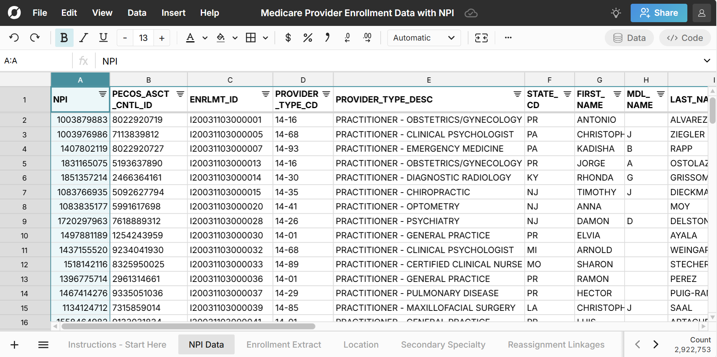717x357 pixels.
Task: Open the sheet list hamburger icon
Action: pos(43,345)
